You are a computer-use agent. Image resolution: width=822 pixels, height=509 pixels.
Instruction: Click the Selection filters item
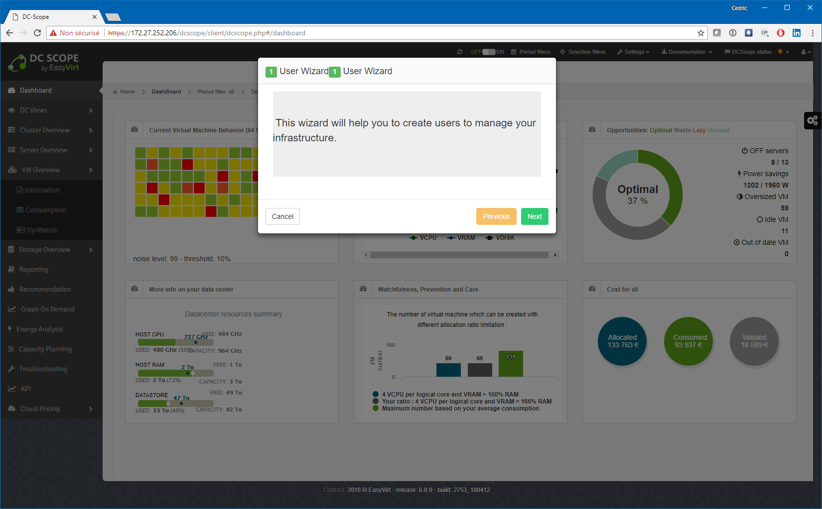coord(582,52)
